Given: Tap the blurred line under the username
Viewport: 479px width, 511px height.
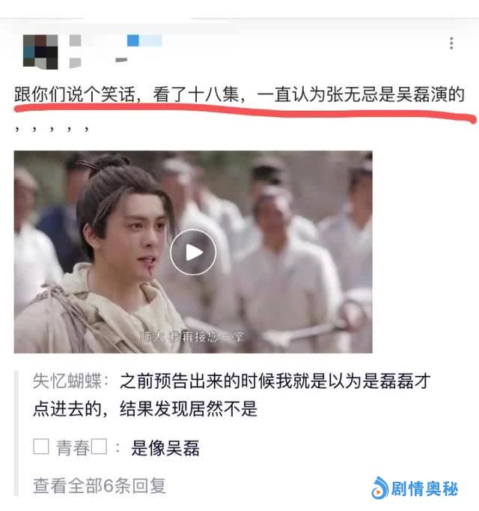Looking at the screenshot, I should [x=99, y=61].
